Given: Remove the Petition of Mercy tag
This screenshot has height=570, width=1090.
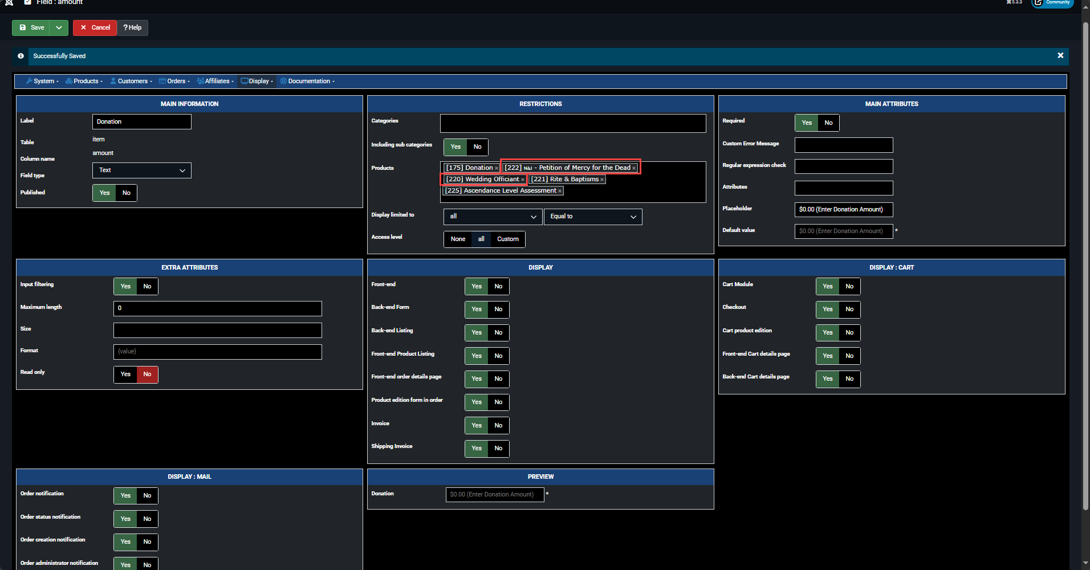Looking at the screenshot, I should click(x=634, y=168).
